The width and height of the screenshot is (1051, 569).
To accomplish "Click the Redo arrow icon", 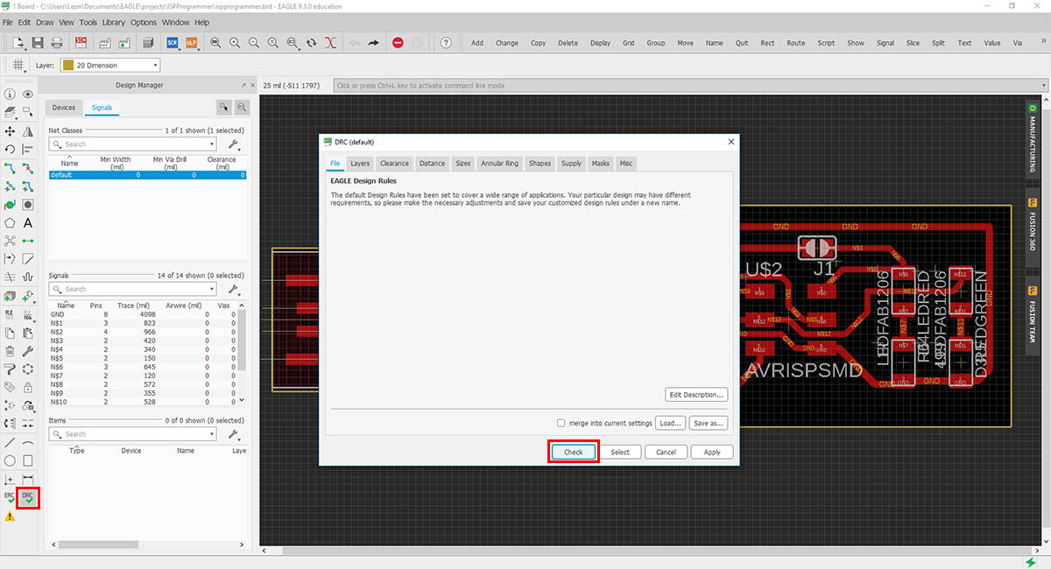I will click(374, 43).
